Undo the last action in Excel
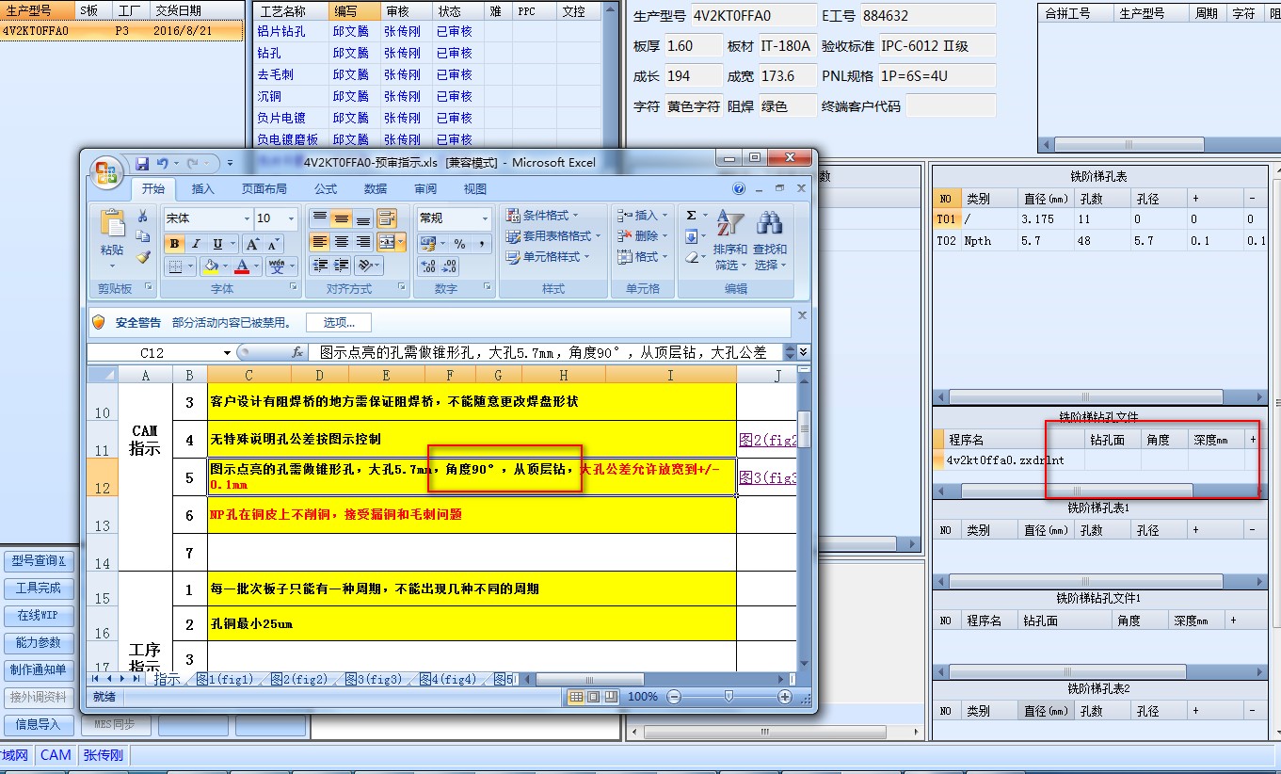The image size is (1281, 774). point(163,163)
